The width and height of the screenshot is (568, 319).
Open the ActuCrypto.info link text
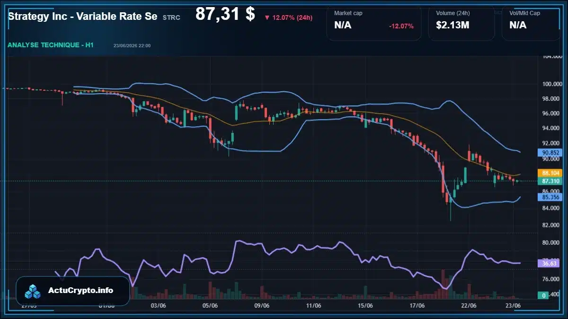click(80, 291)
